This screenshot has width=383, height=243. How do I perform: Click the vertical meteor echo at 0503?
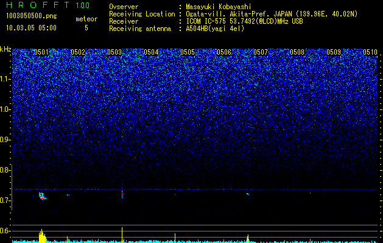coord(122,193)
